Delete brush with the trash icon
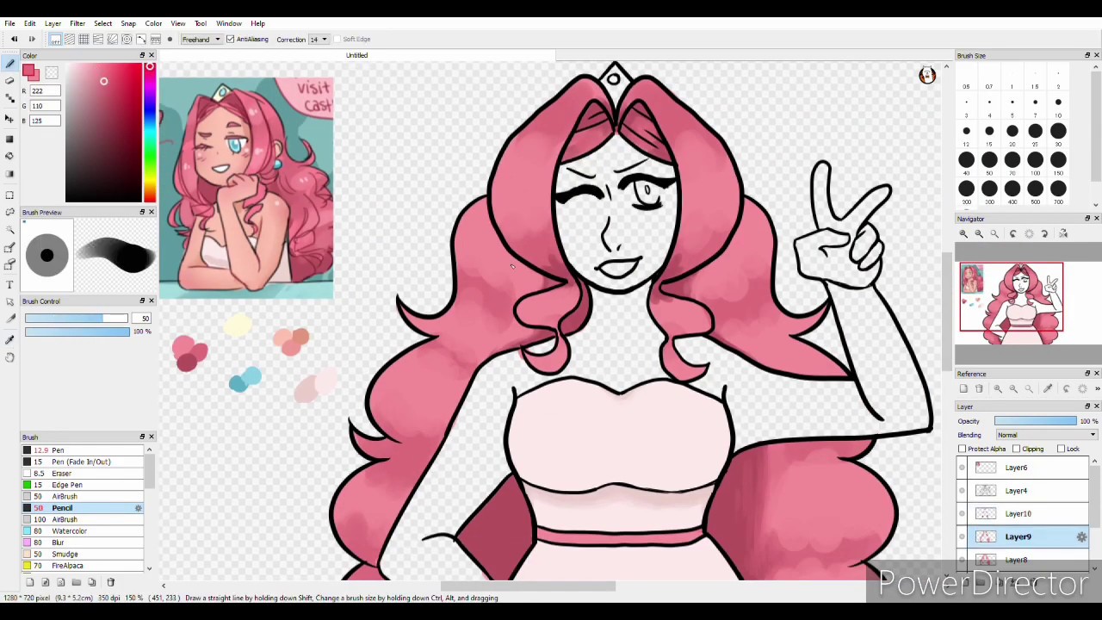The height and width of the screenshot is (620, 1102). click(x=110, y=582)
